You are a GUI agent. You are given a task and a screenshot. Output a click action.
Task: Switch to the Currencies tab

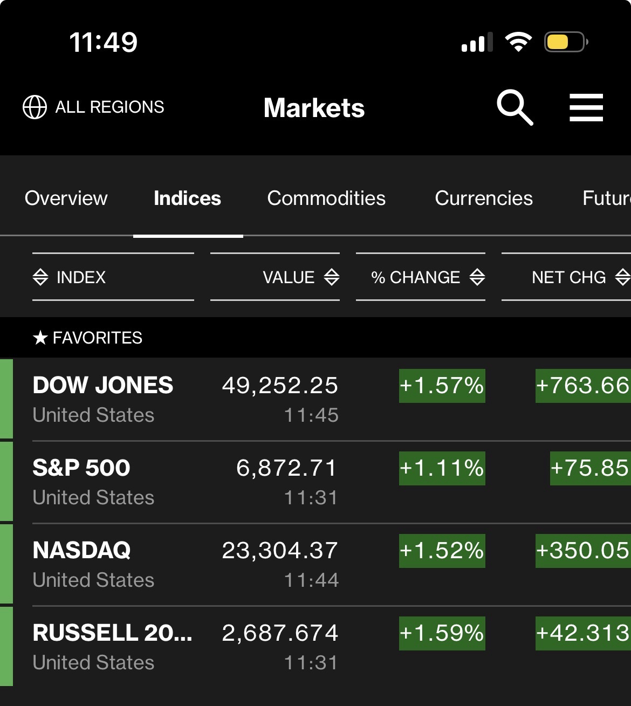tap(484, 198)
